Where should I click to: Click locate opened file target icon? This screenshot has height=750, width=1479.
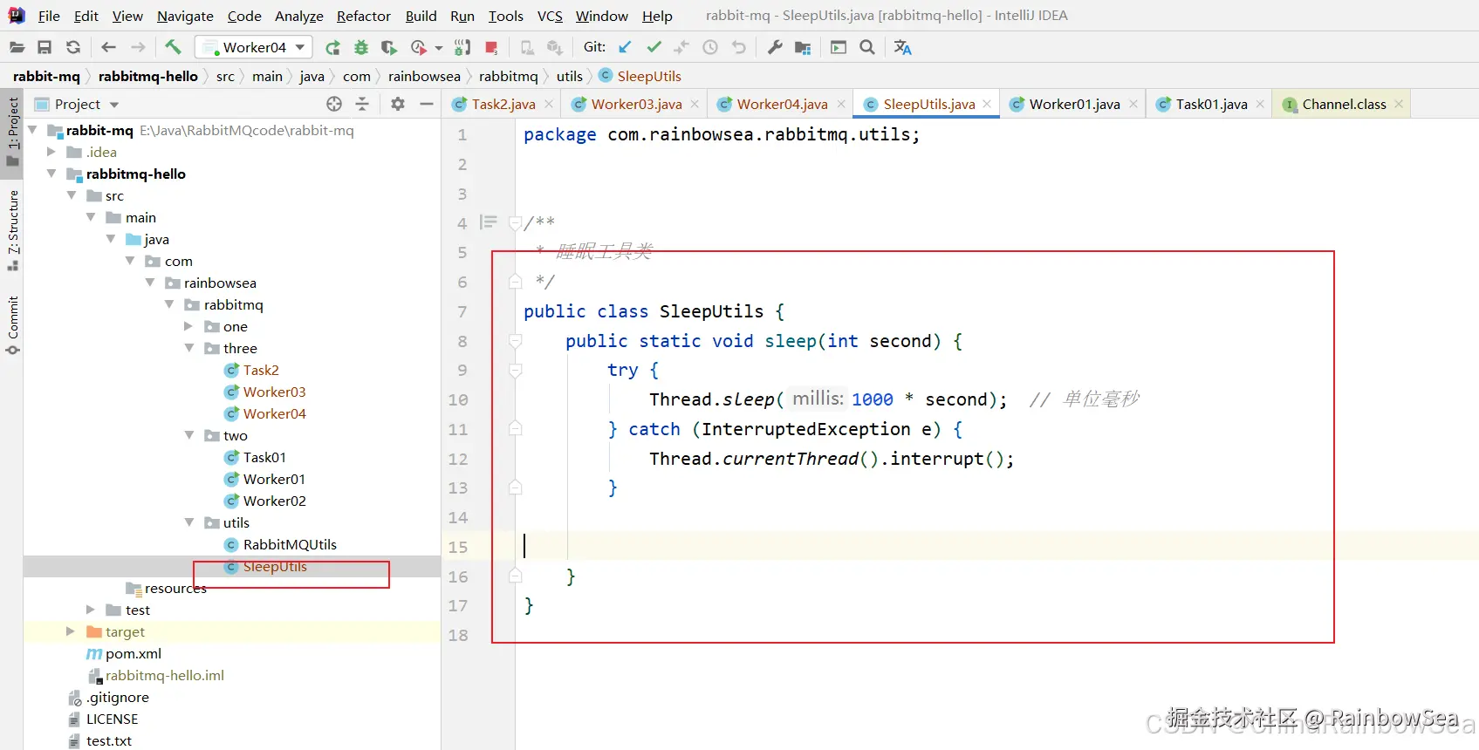pos(334,104)
